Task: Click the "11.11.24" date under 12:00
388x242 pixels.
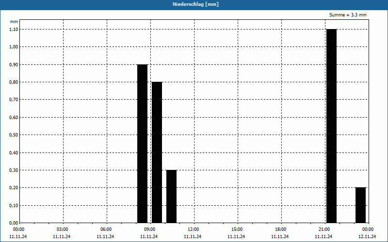Action: click(193, 237)
